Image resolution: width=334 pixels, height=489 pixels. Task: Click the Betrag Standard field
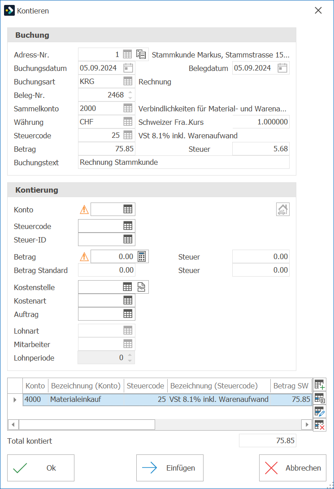(106, 270)
